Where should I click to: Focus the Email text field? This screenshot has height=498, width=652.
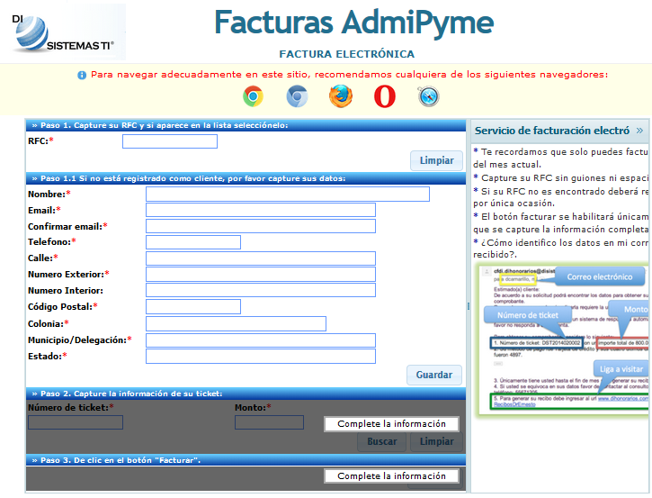261,210
